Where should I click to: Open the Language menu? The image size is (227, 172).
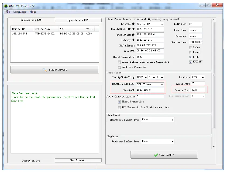[x=20, y=12]
